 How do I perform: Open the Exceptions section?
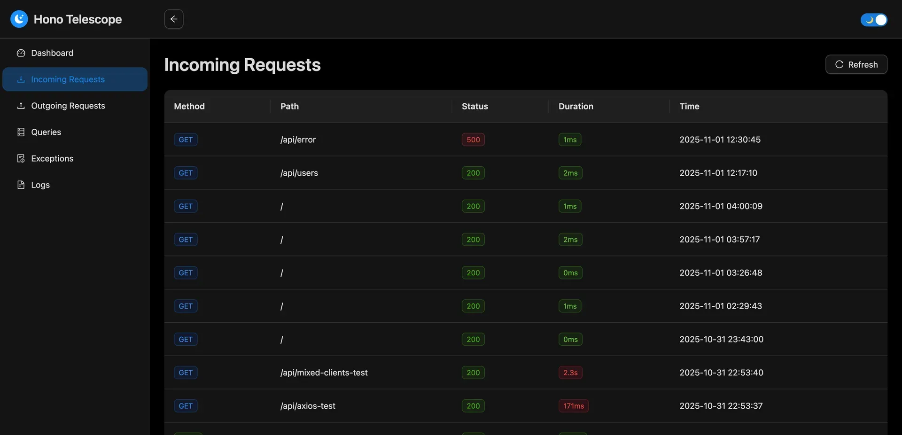click(52, 158)
